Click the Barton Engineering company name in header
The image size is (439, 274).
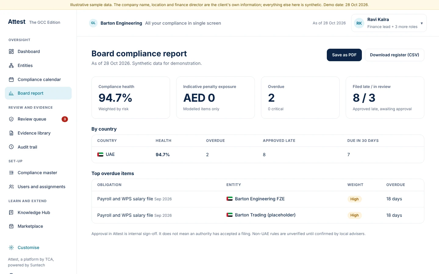(121, 23)
